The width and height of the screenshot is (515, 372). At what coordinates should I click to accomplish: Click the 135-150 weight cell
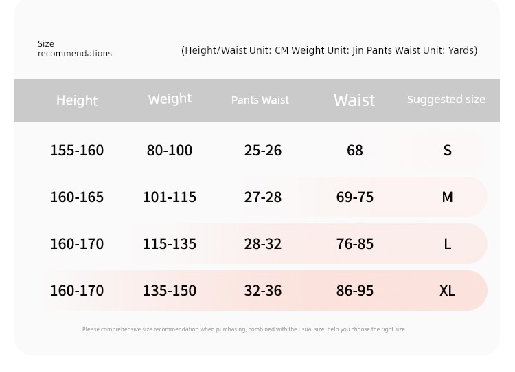click(170, 291)
